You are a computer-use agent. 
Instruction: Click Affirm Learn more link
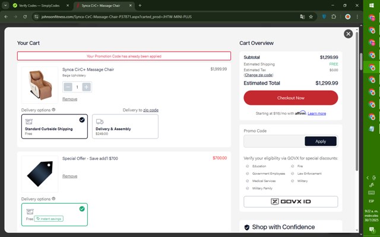(316, 113)
